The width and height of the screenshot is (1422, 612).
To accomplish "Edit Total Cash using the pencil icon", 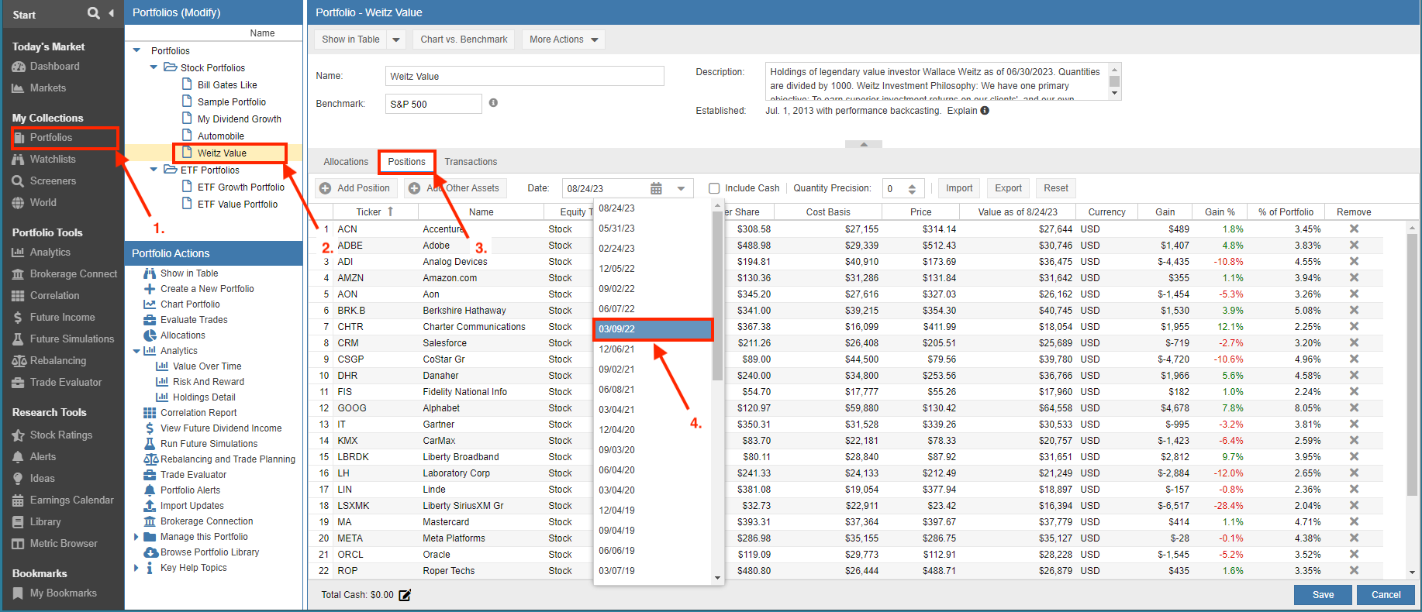I will coord(405,595).
